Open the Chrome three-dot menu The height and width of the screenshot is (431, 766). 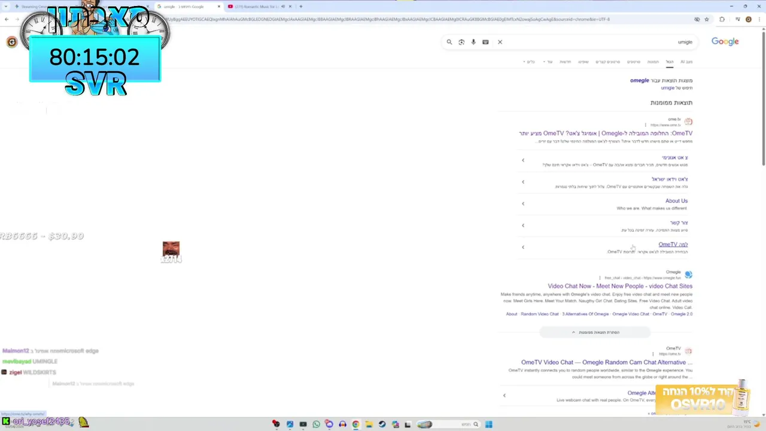tap(759, 19)
